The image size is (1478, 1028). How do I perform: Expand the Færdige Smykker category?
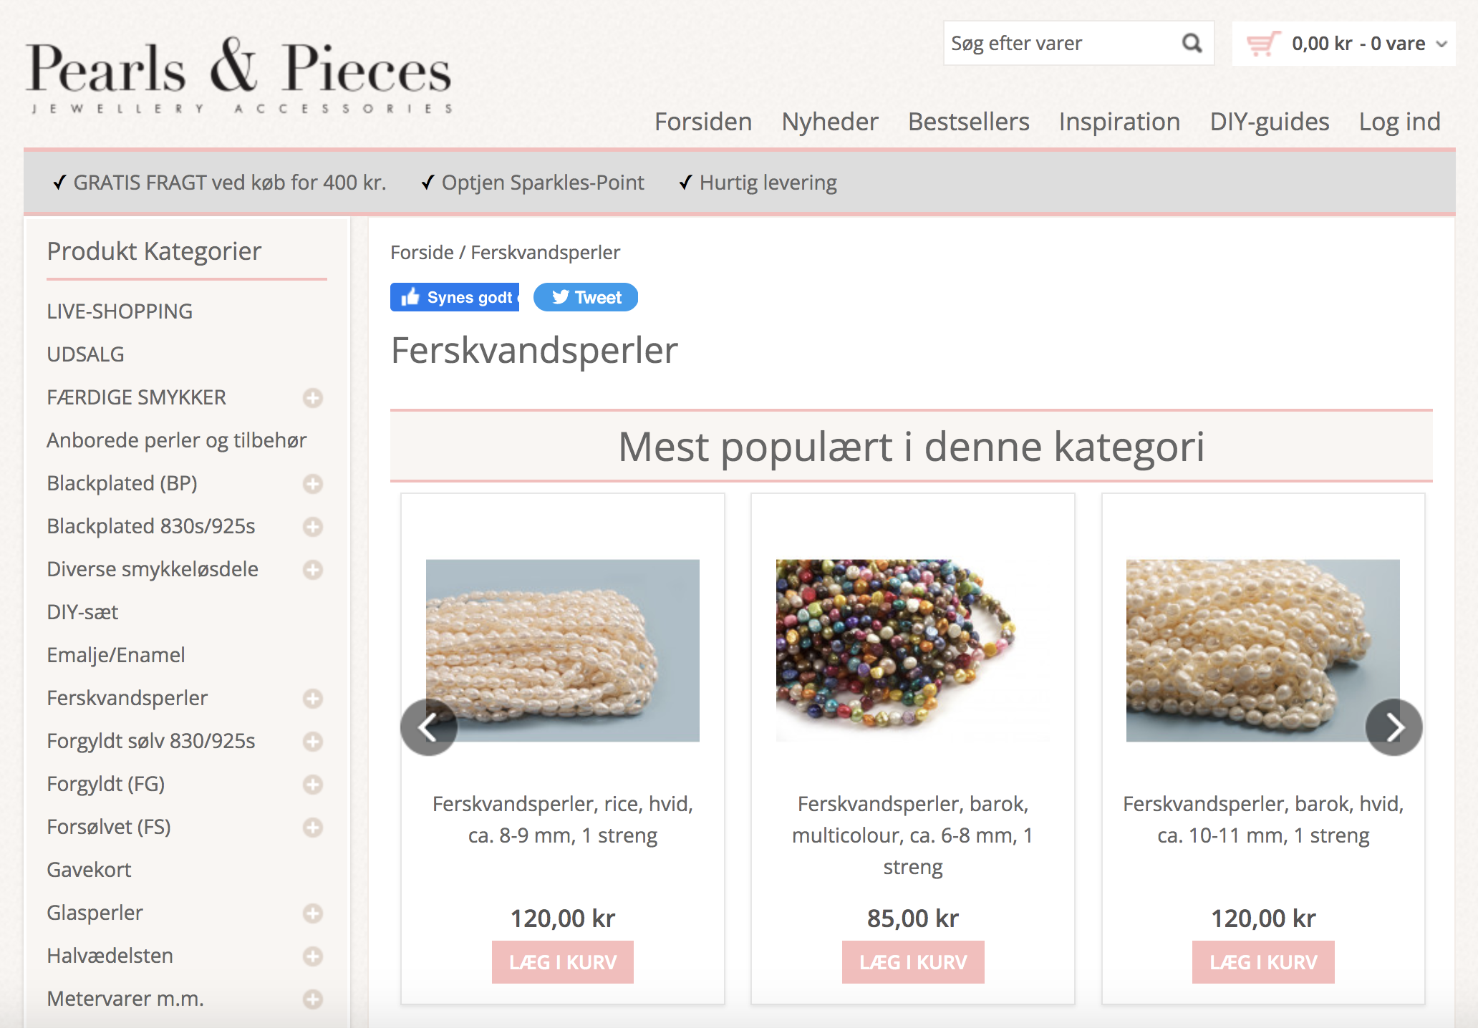click(x=312, y=398)
